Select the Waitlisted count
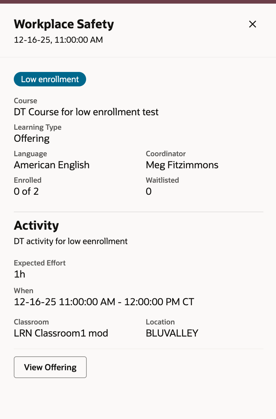 tap(148, 191)
